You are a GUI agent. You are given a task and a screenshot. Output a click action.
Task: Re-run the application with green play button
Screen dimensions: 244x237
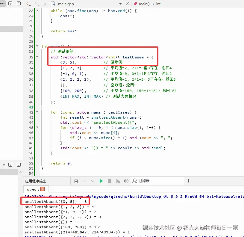[101, 181]
